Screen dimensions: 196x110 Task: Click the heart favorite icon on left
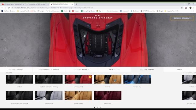(x=5, y=58)
